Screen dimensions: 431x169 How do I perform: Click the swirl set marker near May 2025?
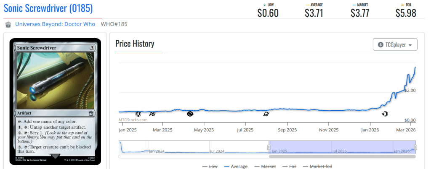coord(190,113)
